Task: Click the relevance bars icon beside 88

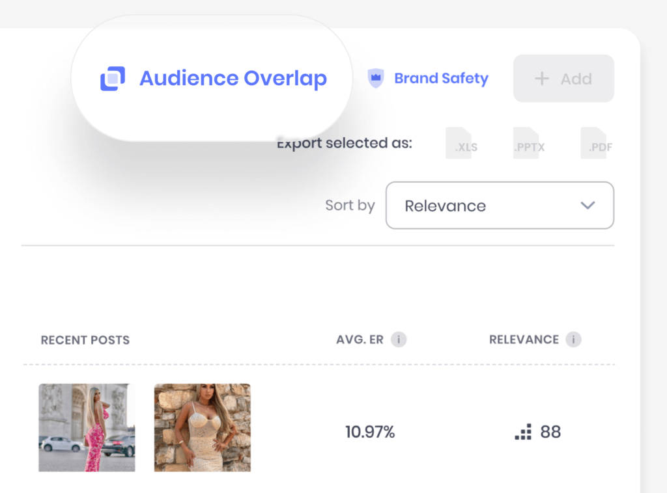Action: click(x=523, y=432)
